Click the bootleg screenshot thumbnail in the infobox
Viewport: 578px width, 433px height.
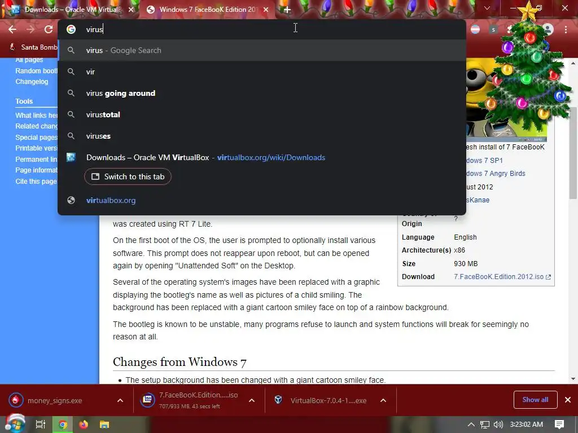pos(506,100)
